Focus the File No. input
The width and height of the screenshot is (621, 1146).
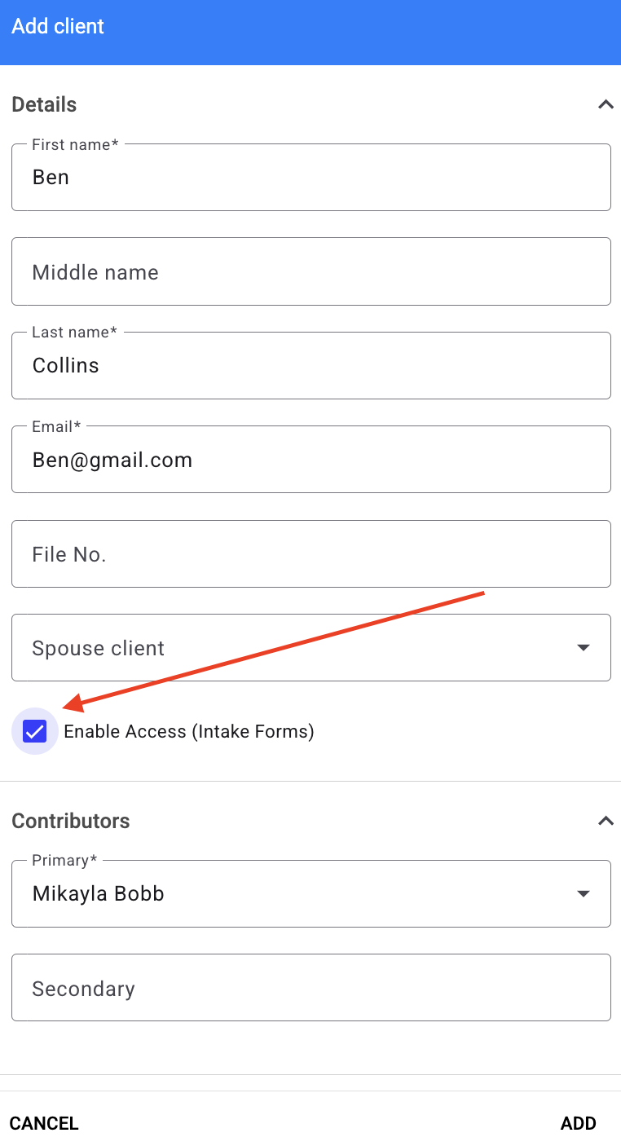coord(311,554)
